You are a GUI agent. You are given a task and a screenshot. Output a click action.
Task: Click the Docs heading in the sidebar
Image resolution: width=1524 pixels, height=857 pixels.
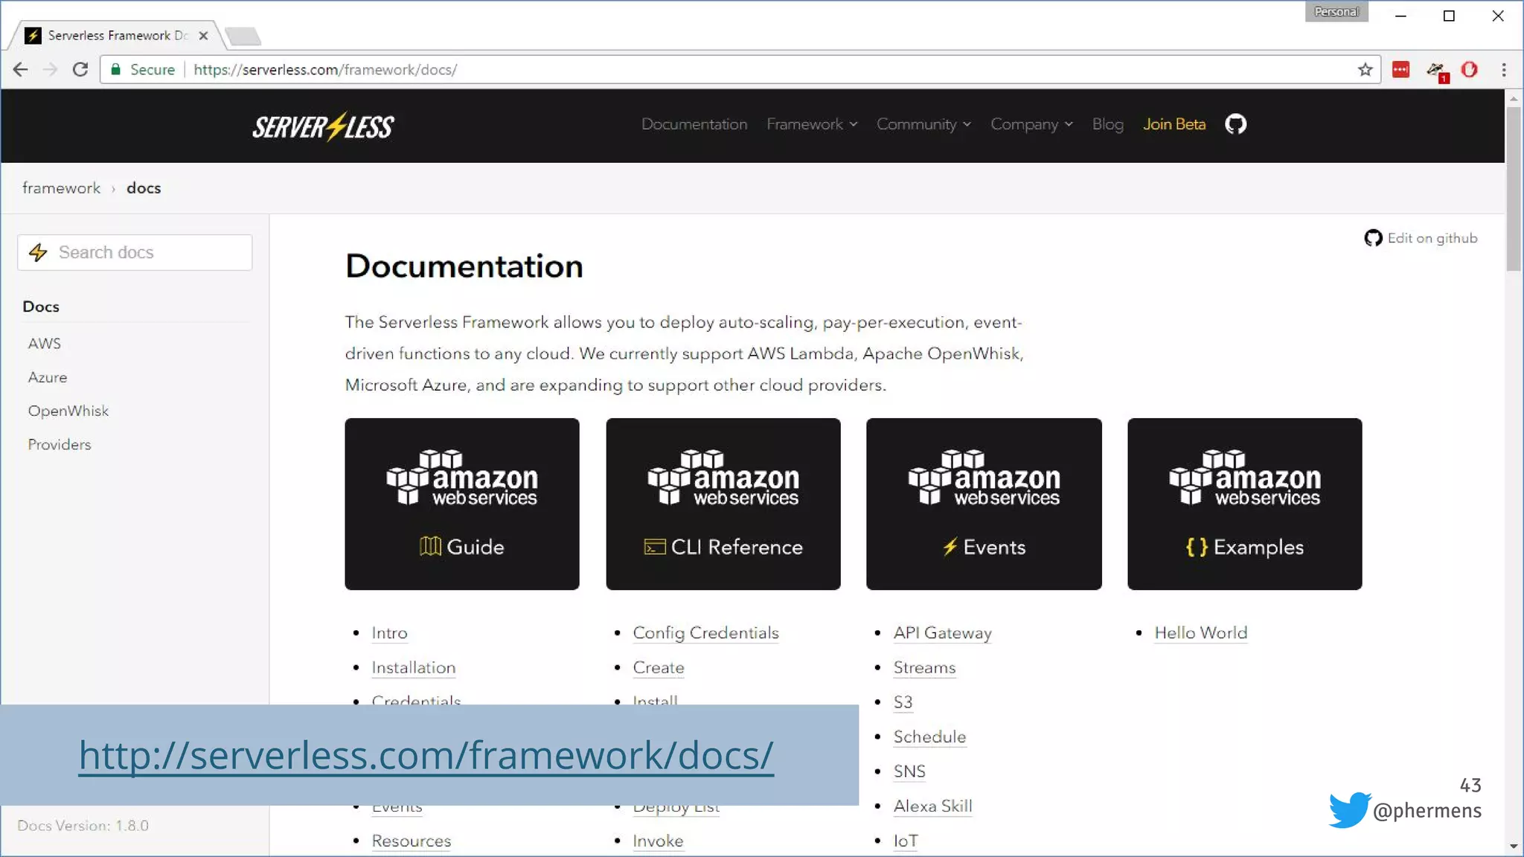pyautogui.click(x=41, y=306)
